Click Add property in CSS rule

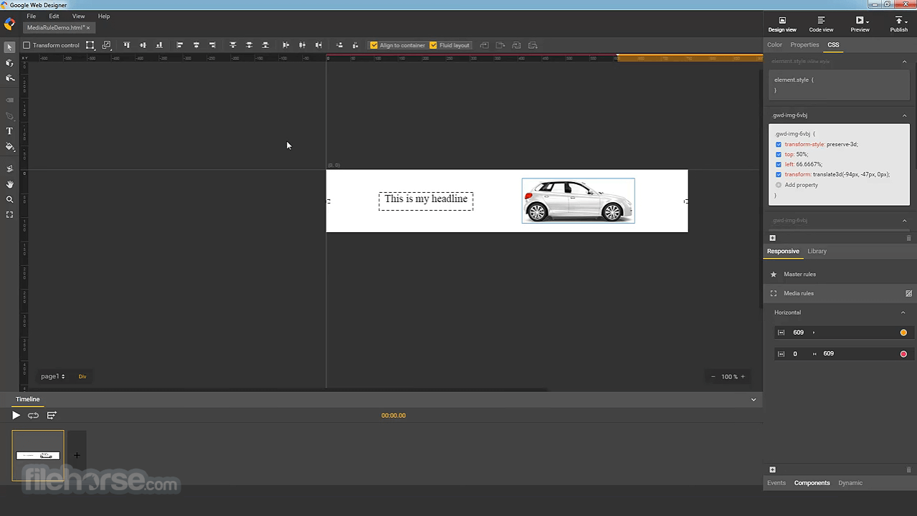801,185
